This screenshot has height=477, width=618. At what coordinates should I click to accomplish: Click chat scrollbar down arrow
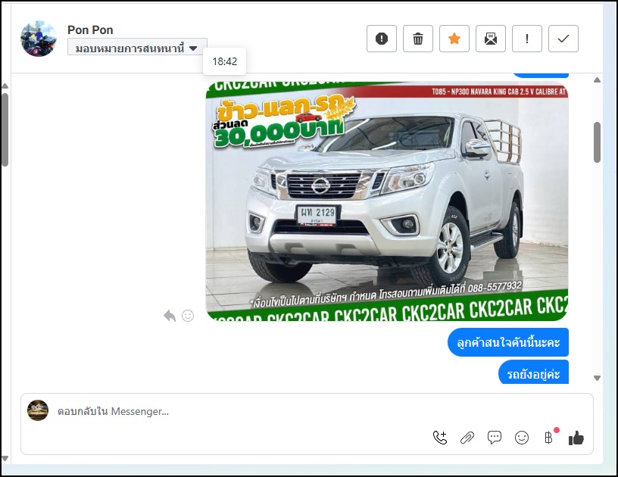point(597,378)
